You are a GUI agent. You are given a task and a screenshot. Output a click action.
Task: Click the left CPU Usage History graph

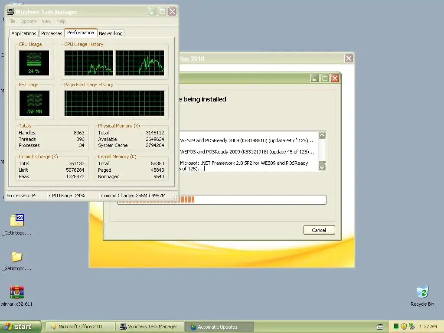88,63
